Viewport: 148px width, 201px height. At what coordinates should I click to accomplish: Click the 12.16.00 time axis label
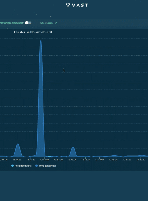(x=17, y=160)
